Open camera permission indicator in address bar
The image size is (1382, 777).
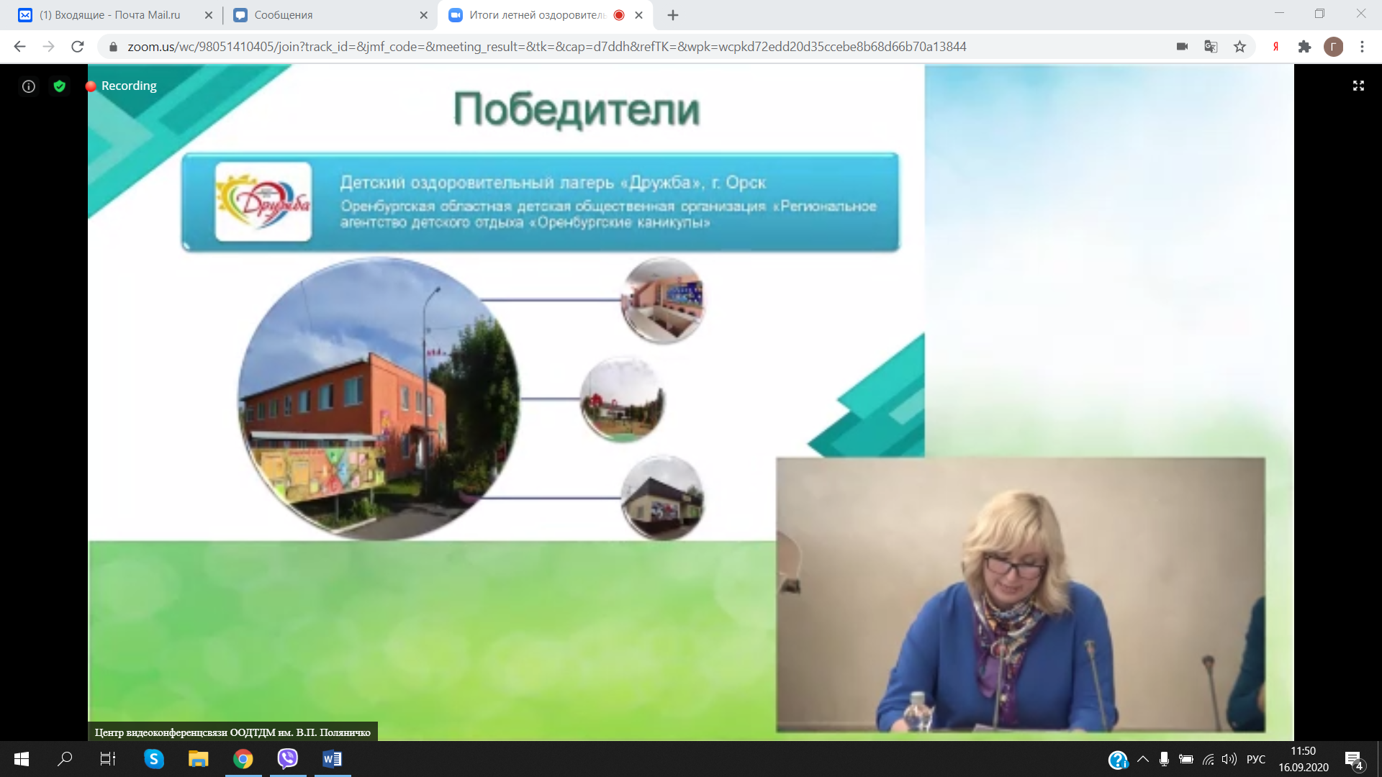1182,47
